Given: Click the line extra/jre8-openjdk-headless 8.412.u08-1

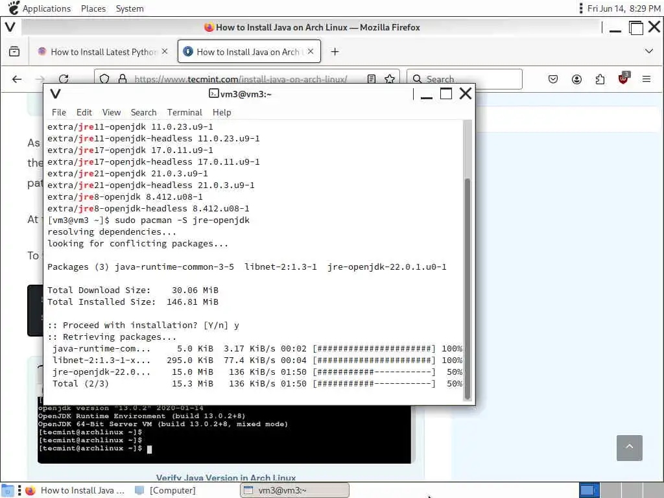Looking at the screenshot, I should pyautogui.click(x=148, y=209).
